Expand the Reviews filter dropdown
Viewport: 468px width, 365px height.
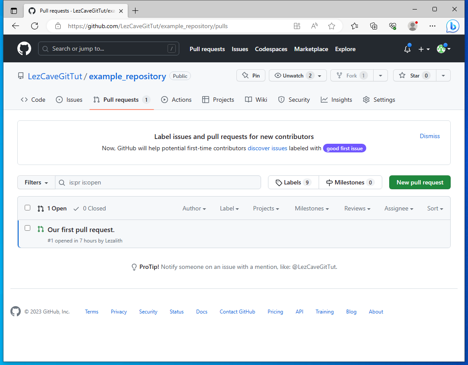coord(357,208)
